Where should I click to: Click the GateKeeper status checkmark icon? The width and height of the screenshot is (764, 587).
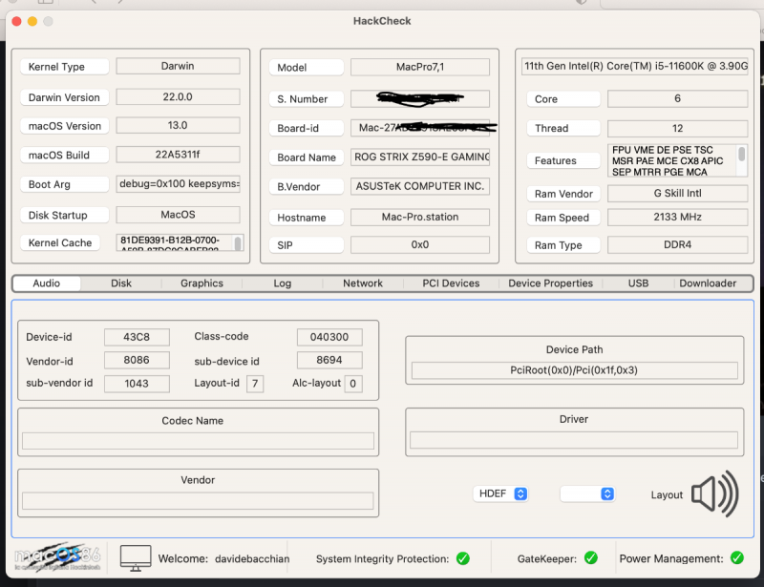[x=590, y=558]
